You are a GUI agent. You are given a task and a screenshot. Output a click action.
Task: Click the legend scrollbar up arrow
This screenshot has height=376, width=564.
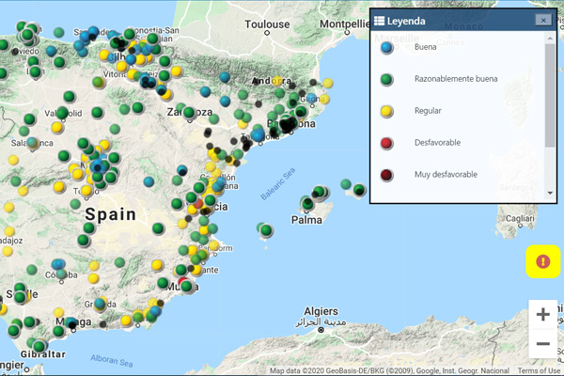coord(550,38)
